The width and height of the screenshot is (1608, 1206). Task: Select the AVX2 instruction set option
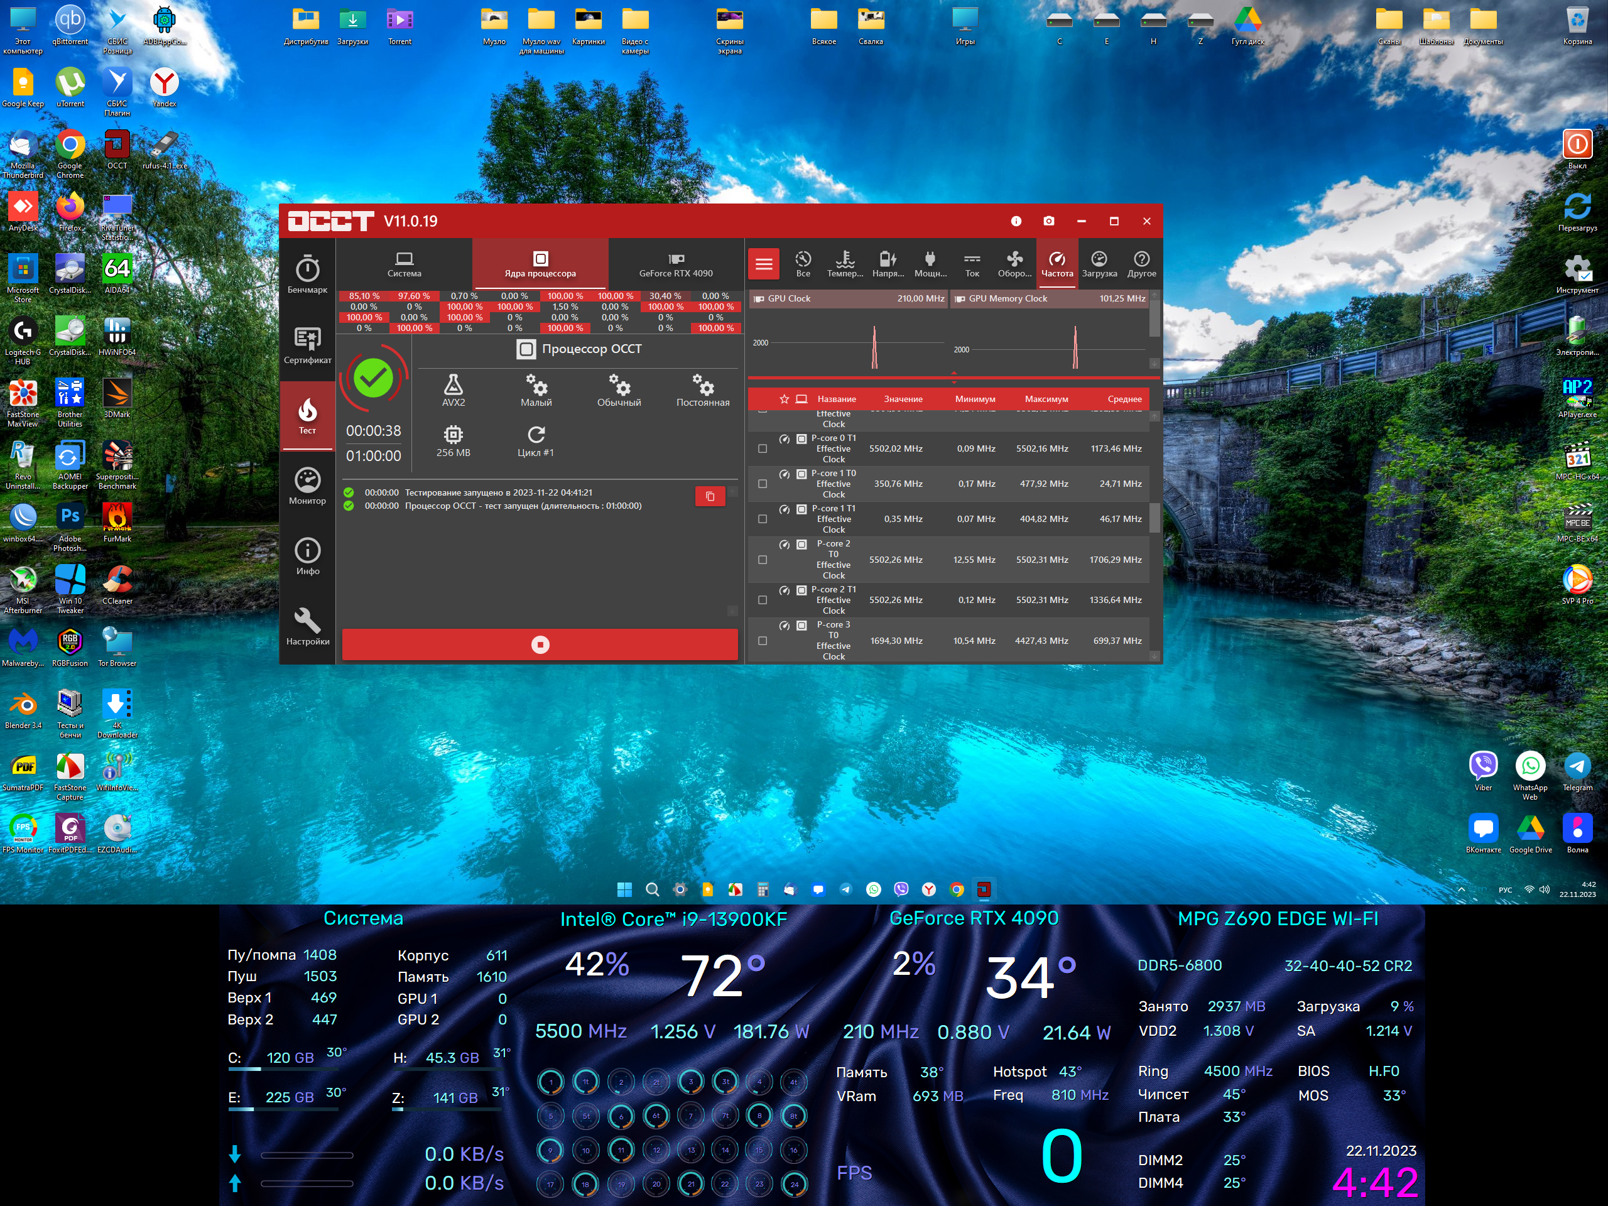[x=453, y=390]
